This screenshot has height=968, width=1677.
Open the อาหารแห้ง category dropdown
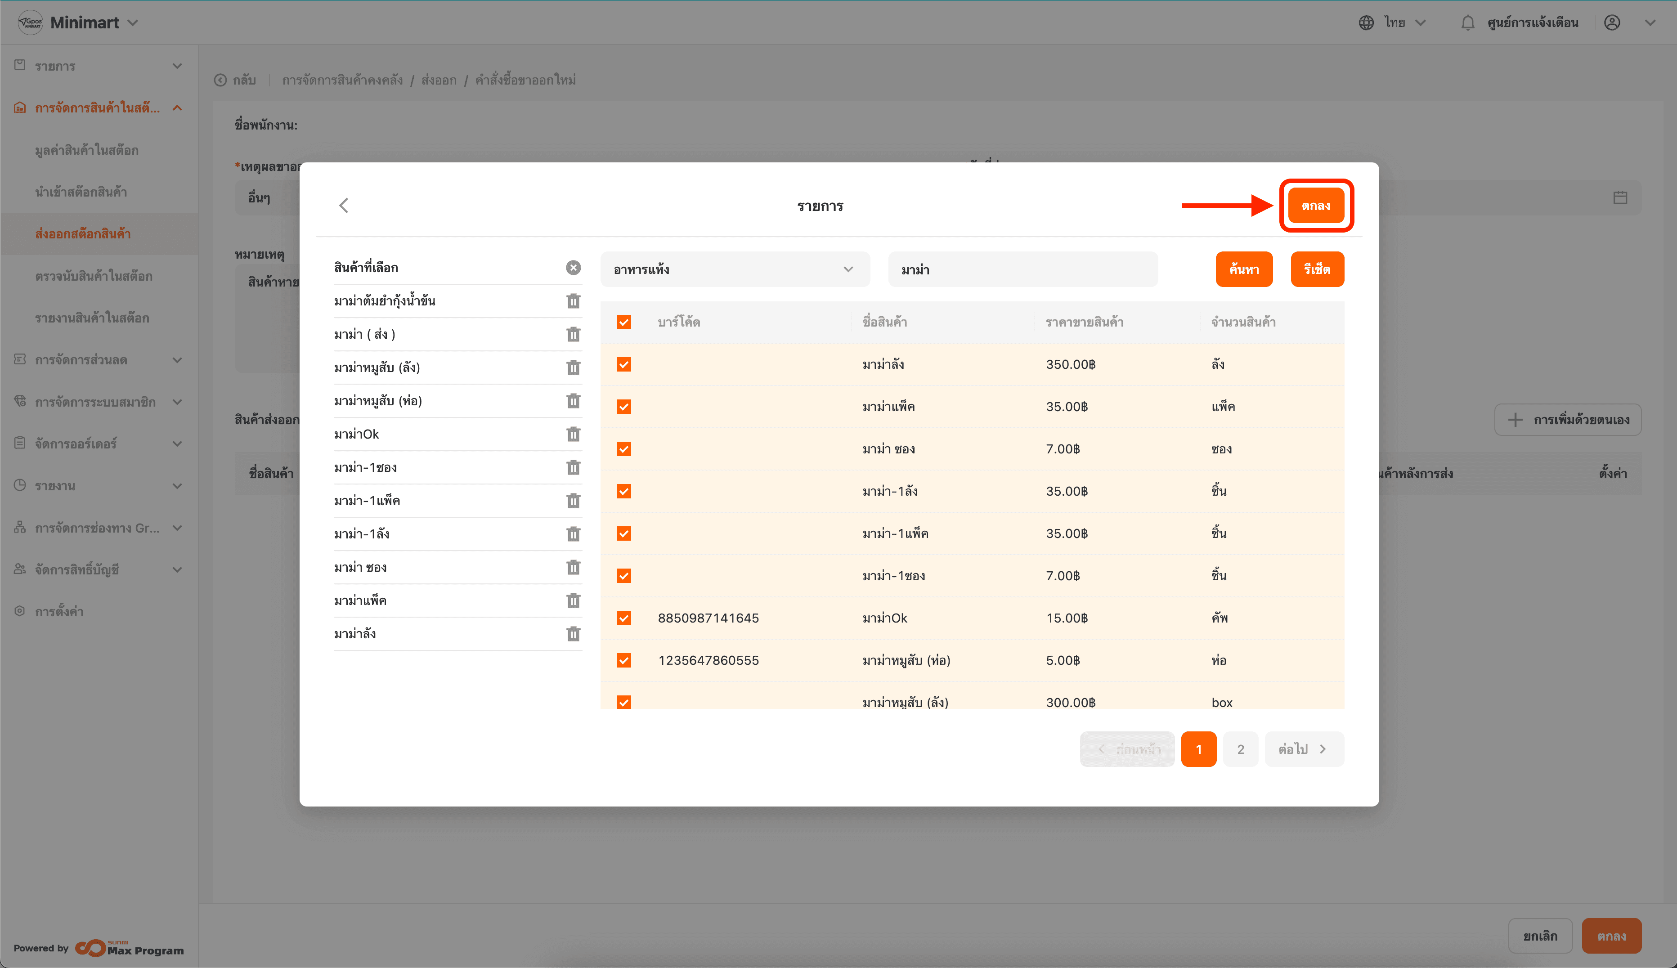735,269
